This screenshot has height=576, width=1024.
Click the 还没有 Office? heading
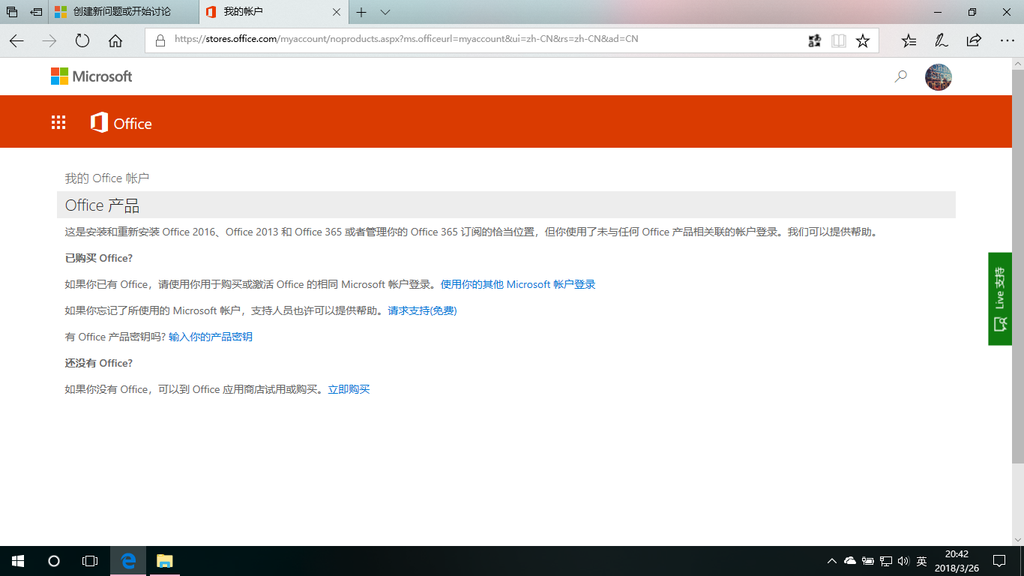tap(99, 363)
